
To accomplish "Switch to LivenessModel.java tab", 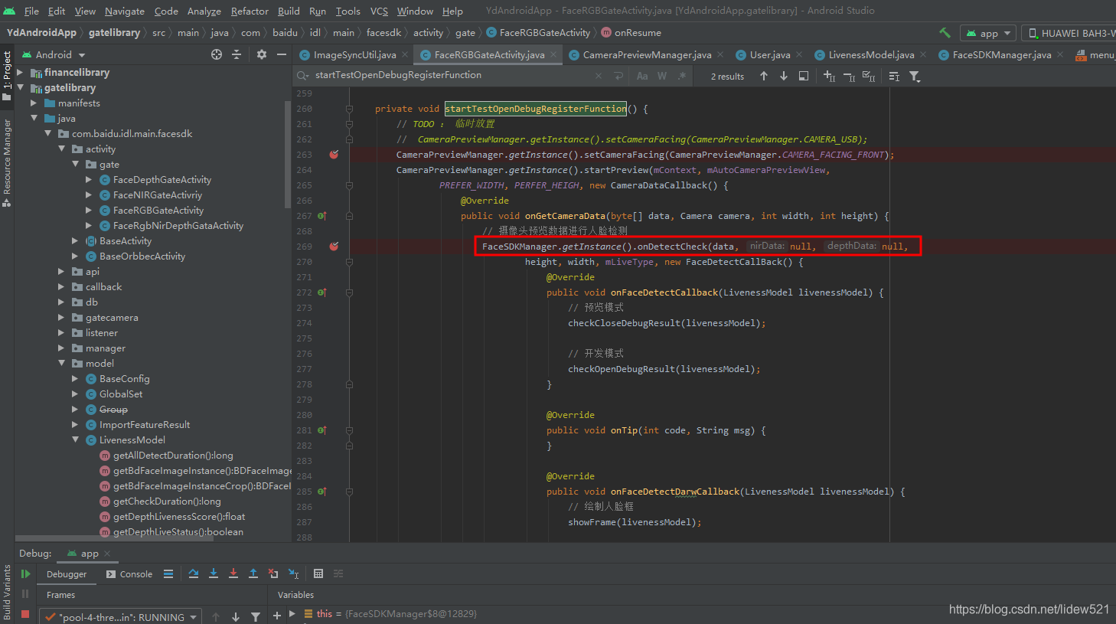I will (871, 54).
